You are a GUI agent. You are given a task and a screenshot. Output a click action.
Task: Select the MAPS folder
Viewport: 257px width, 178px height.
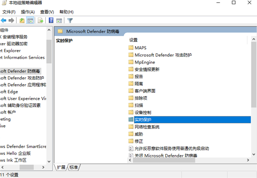click(x=140, y=47)
